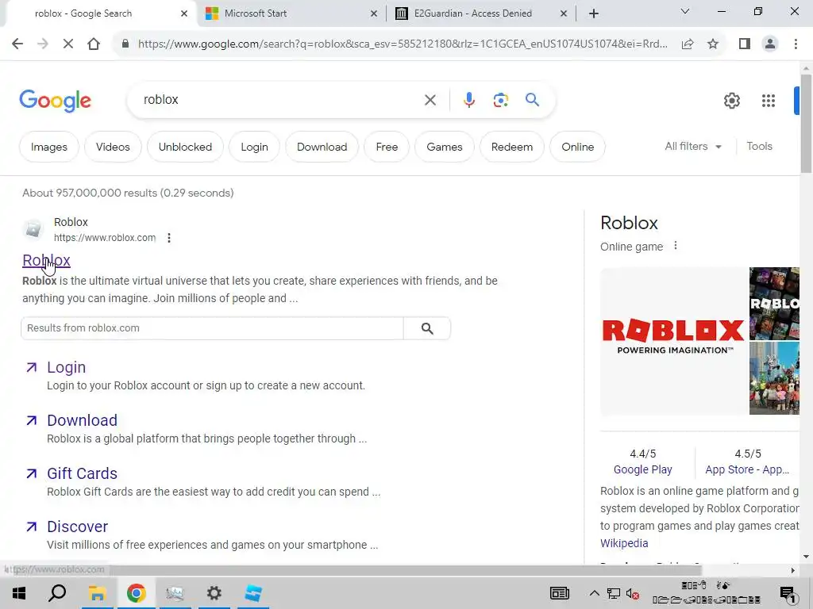
Task: Bookmark this page with the star icon
Action: coord(713,44)
